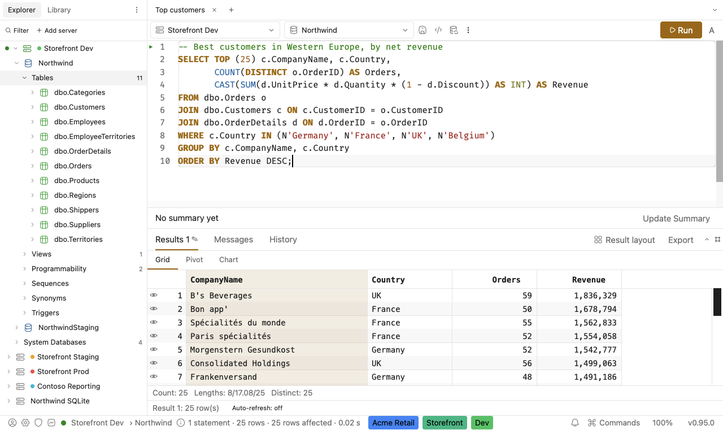Run the query
Image resolution: width=723 pixels, height=430 pixels.
click(681, 30)
